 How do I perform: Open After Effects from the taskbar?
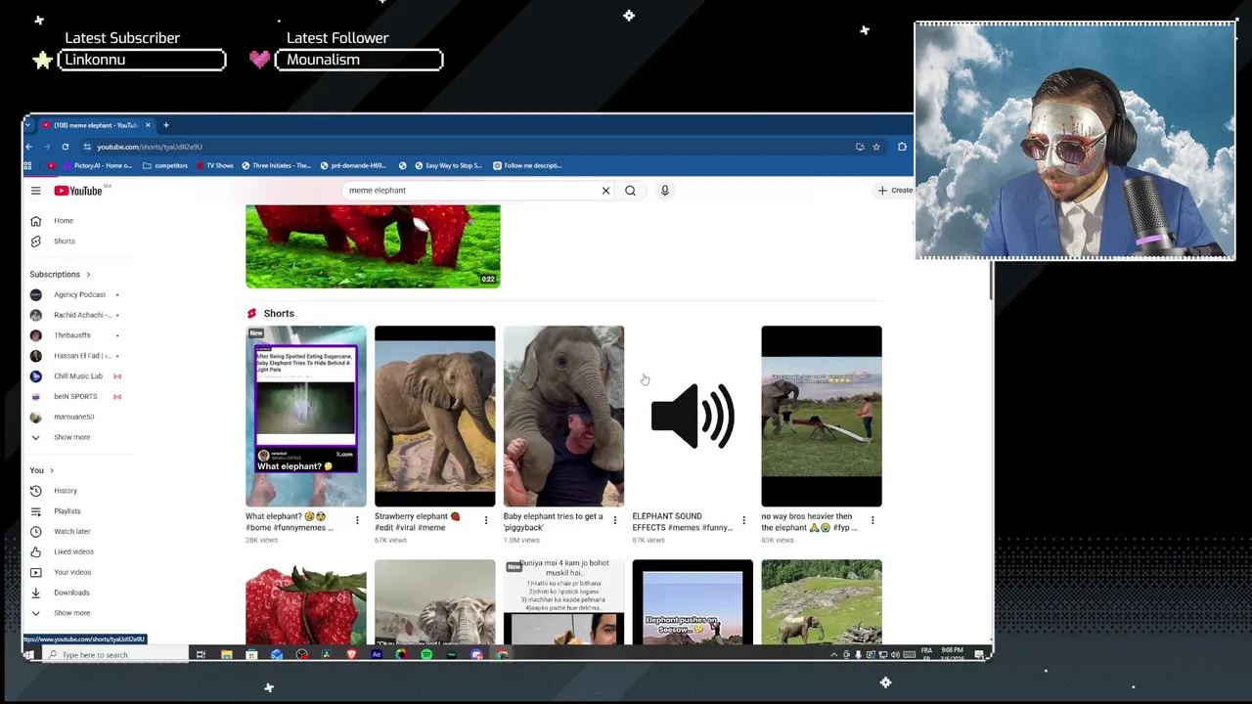point(377,654)
